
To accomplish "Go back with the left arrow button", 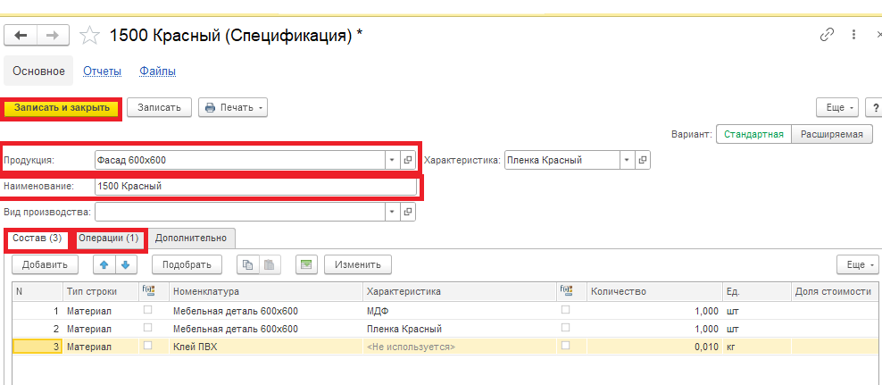I will (x=21, y=36).
